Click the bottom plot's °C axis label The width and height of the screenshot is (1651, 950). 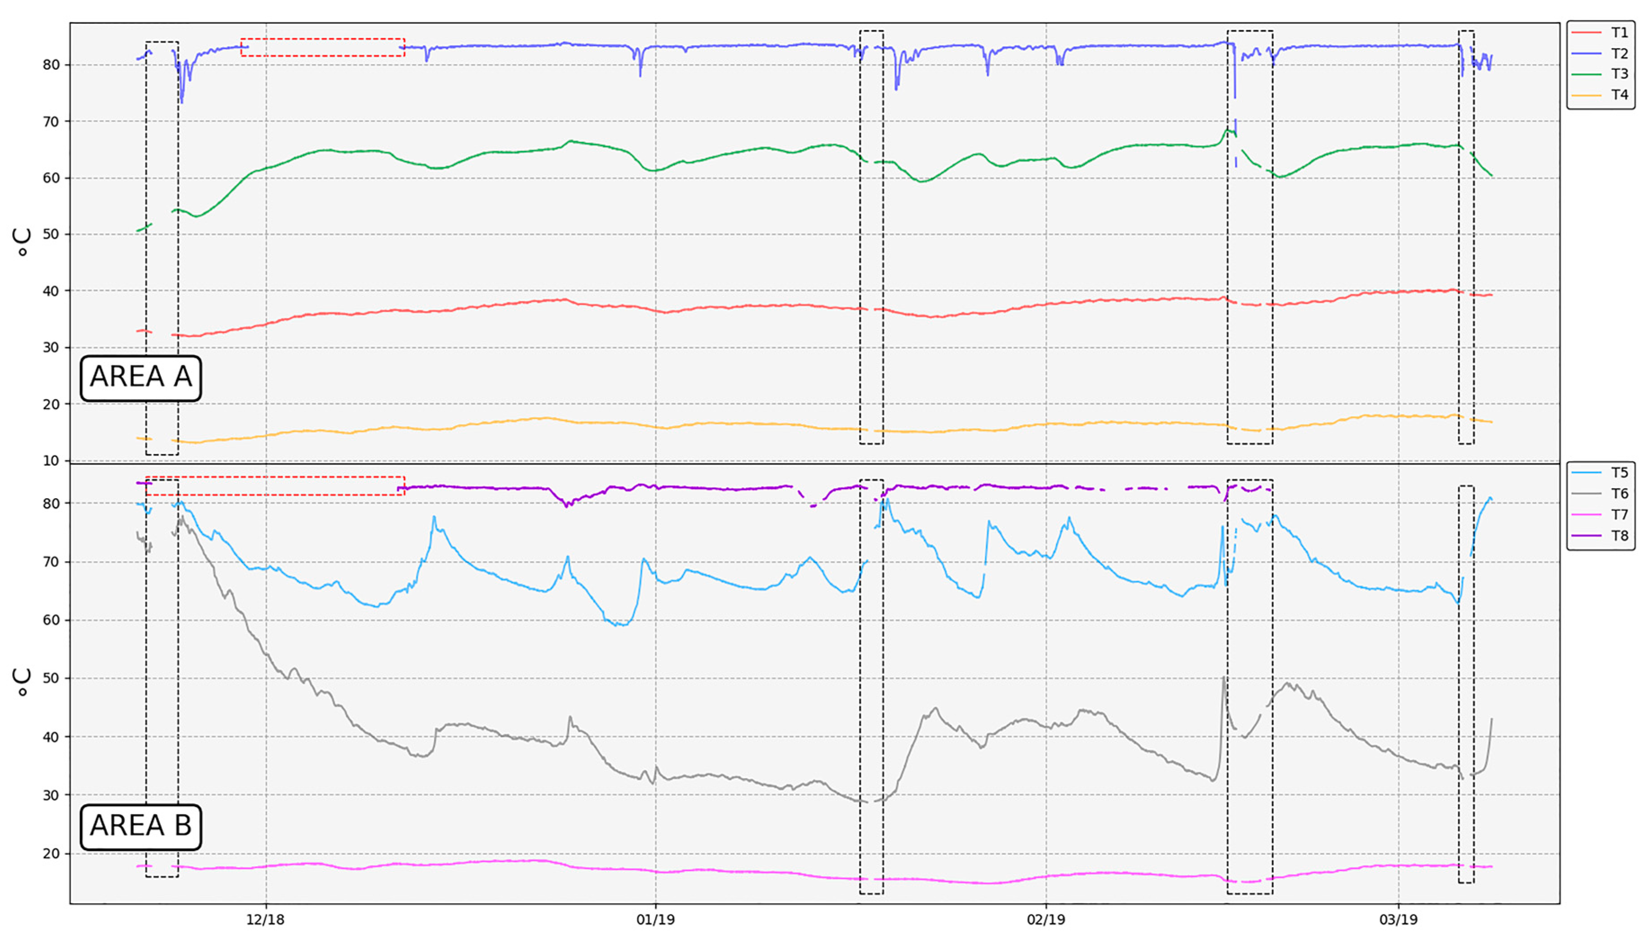tap(22, 682)
